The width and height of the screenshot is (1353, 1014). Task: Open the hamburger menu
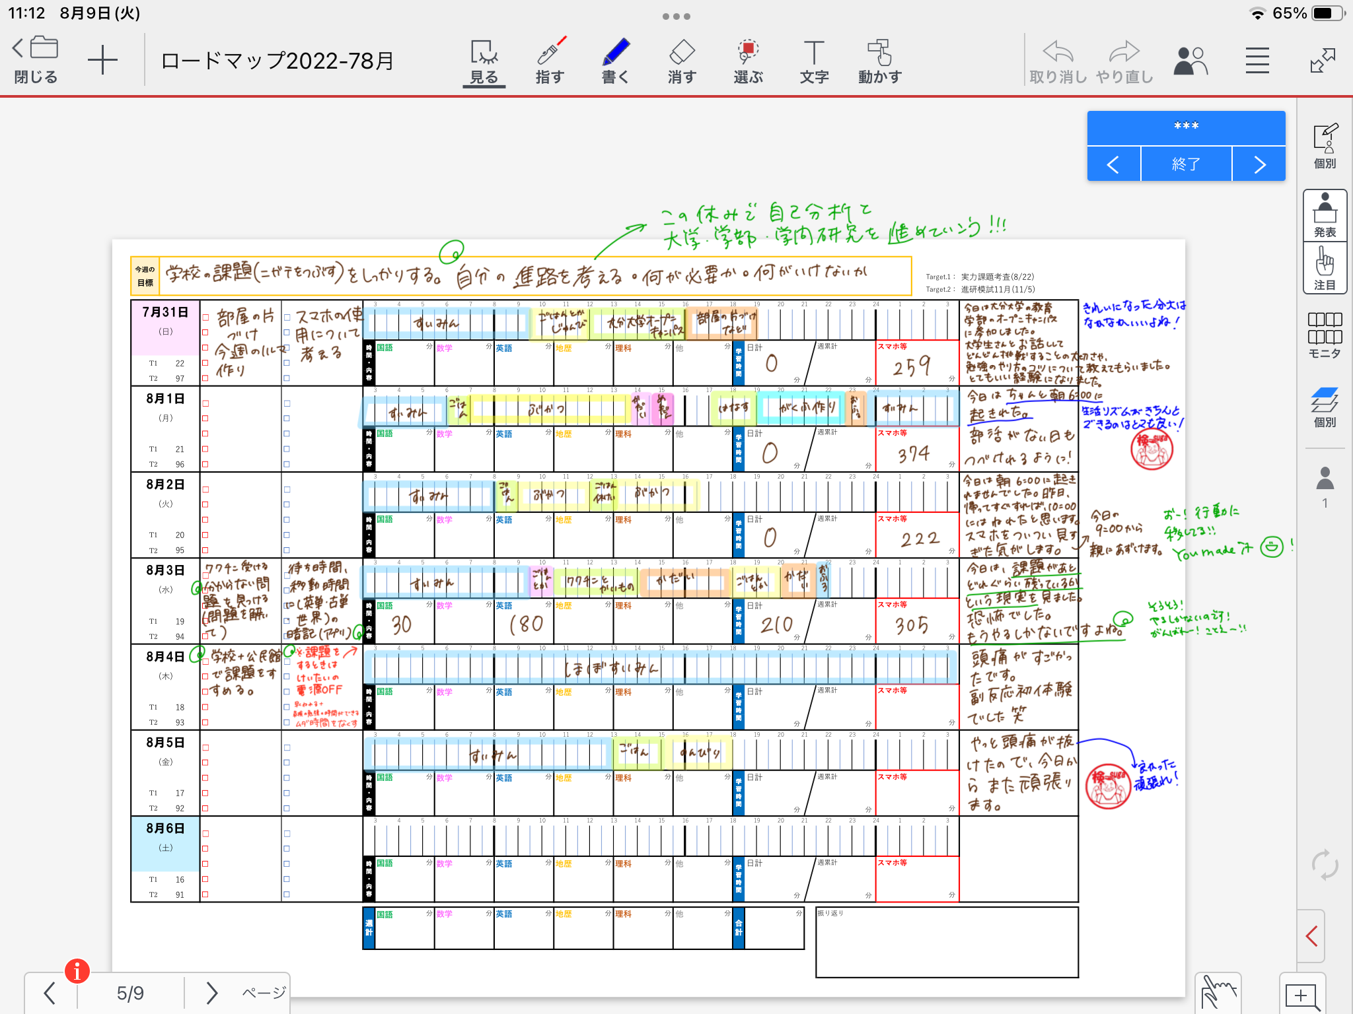point(1257,61)
